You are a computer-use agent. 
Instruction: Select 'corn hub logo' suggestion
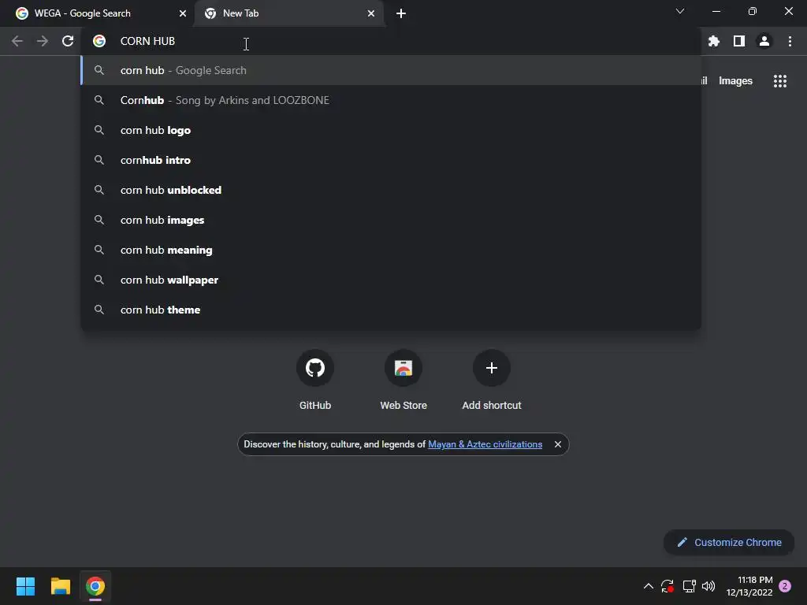391,130
